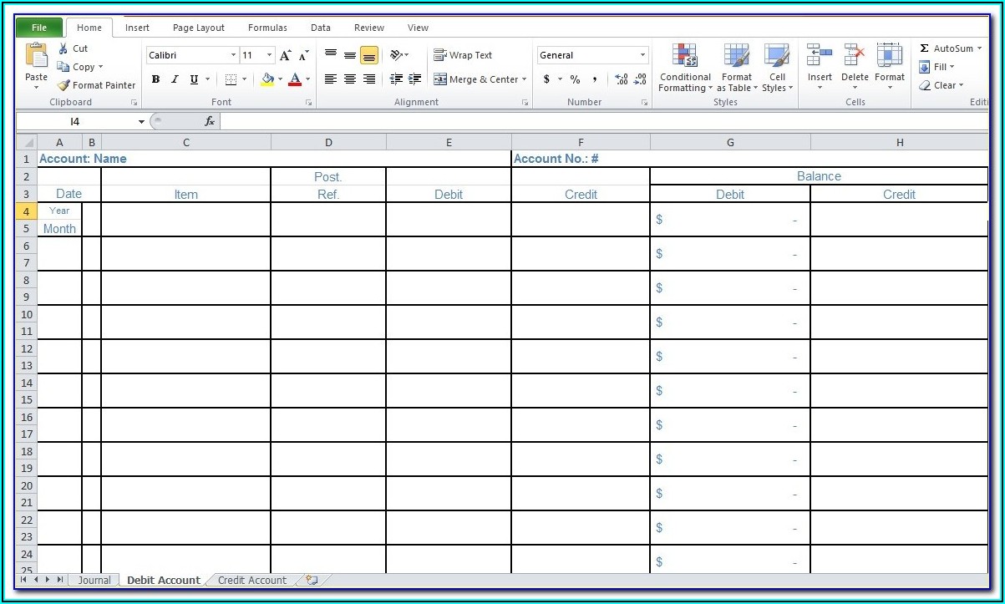Open the Credit Account sheet tab
This screenshot has width=1005, height=604.
[x=251, y=580]
